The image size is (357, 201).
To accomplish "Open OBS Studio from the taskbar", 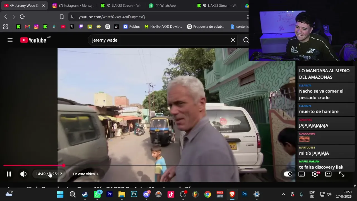I will (x=183, y=194).
